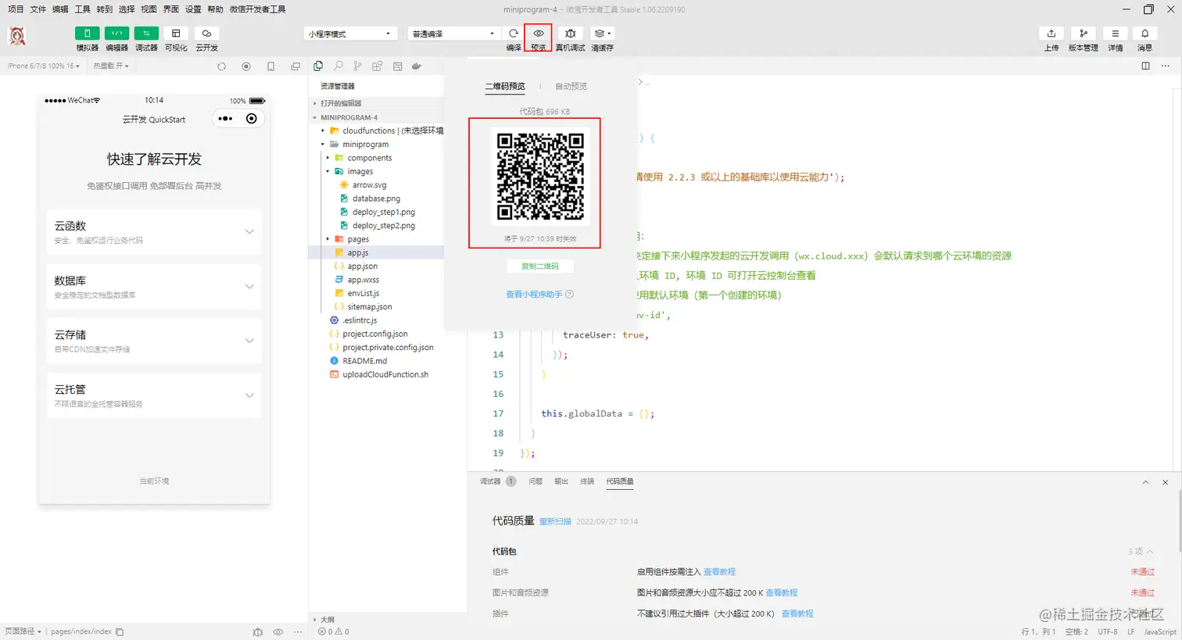1182x640 pixels.
Task: Toggle the simulator panel button (模拟器)
Action: click(87, 34)
